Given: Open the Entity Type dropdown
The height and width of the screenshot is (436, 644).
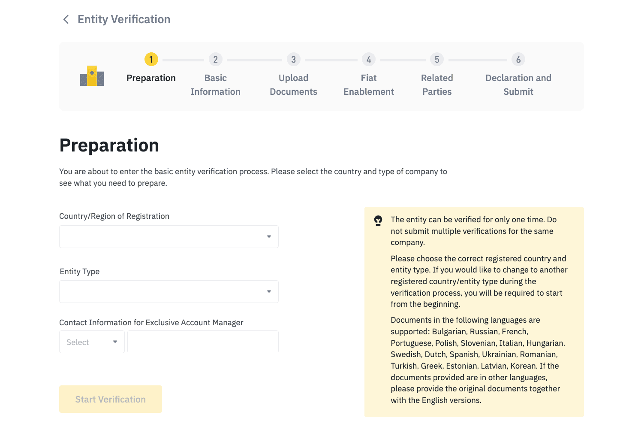Looking at the screenshot, I should 169,291.
